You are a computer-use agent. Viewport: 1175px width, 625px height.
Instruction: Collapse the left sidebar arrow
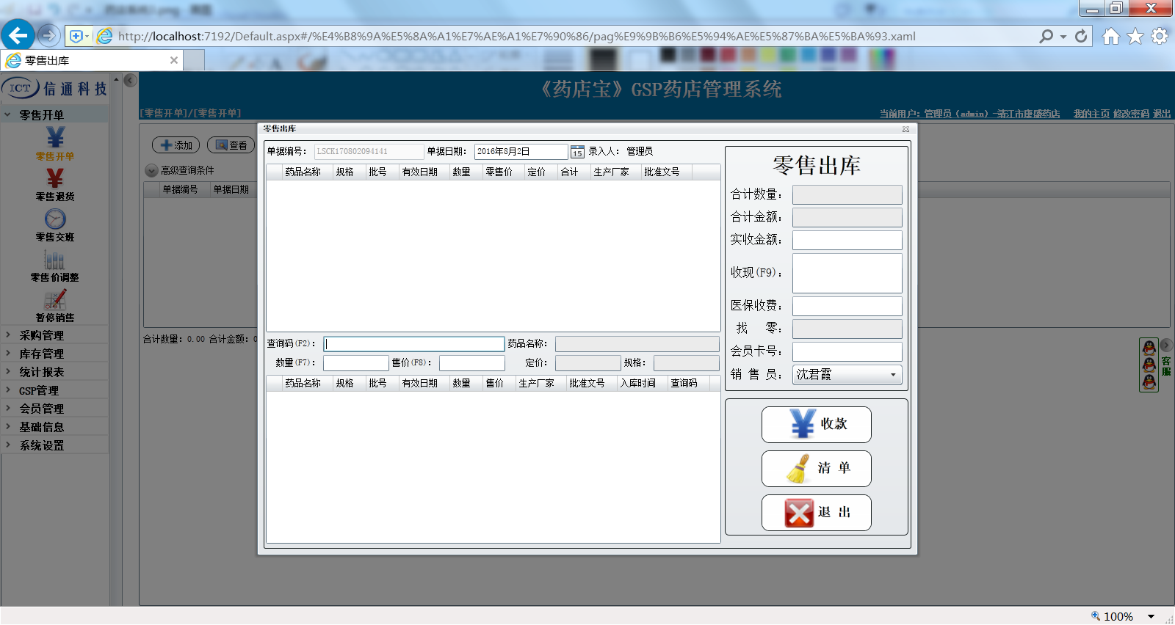(130, 80)
